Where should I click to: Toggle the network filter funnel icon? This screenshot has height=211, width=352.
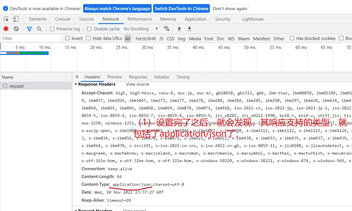(29, 29)
